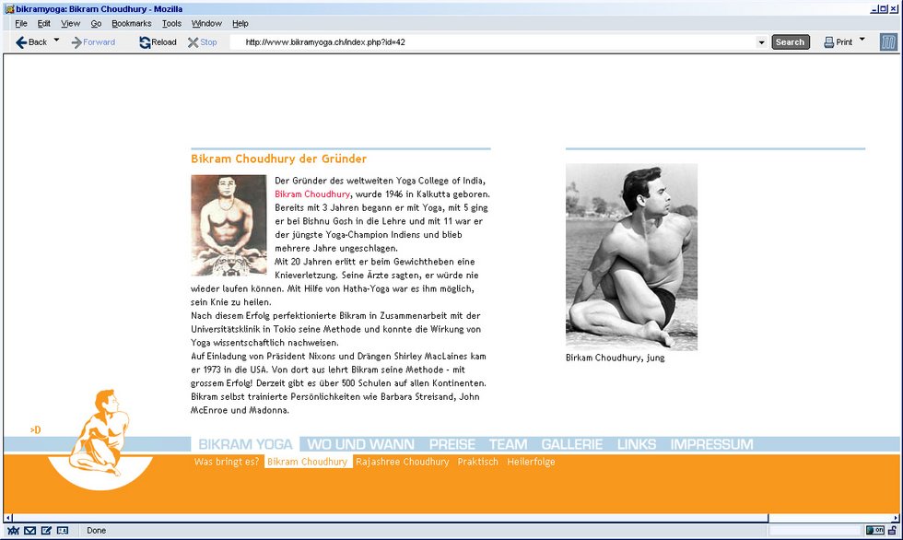Go to the WO UND WANN section
903x540 pixels.
coord(360,444)
